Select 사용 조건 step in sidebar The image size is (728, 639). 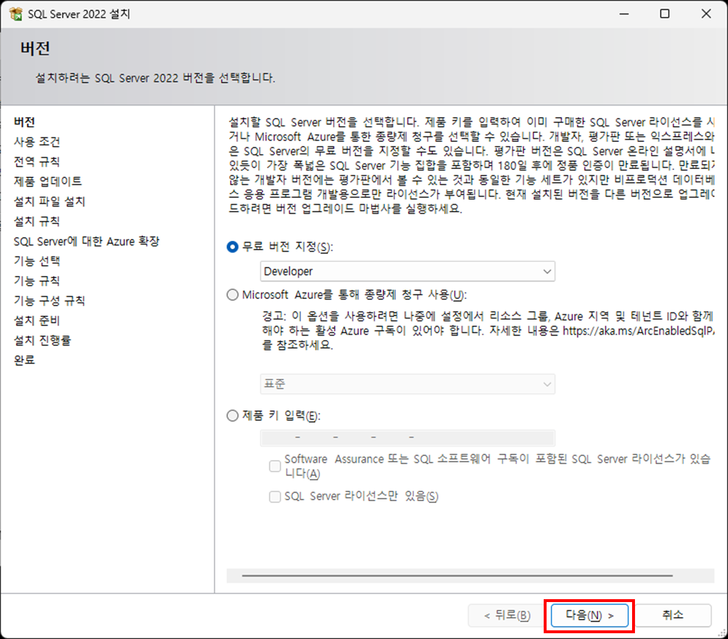coord(37,142)
